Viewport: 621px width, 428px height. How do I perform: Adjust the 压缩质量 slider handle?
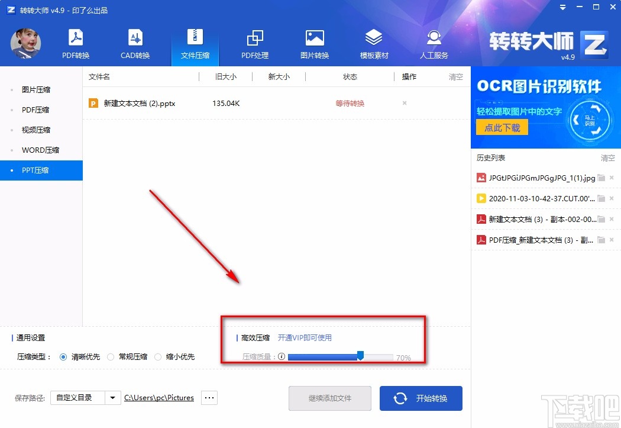(360, 356)
